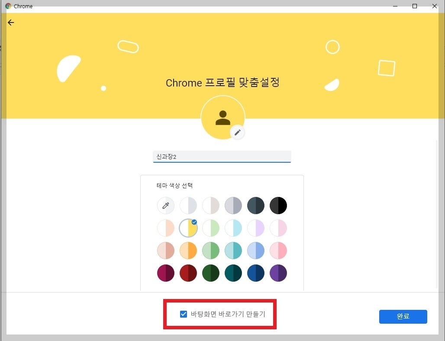Viewport: 445px width, 341px height.
Task: Select the navy blue theme swatch
Action: 256,273
